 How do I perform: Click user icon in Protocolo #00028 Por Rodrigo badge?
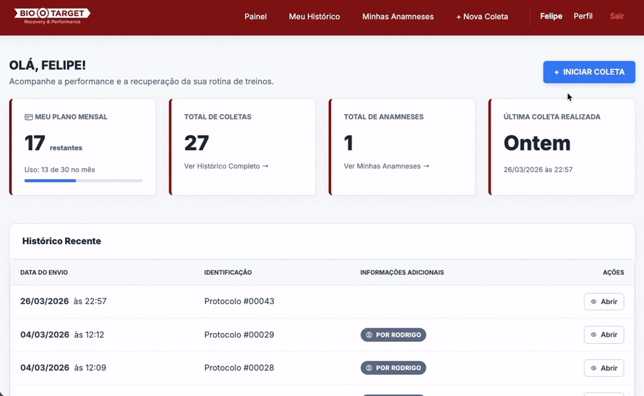click(x=370, y=368)
